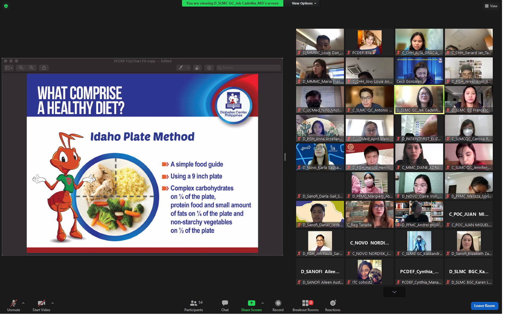Image resolution: width=508 pixels, height=318 pixels.
Task: Click the green encryption shield icon
Action: [x=6, y=6]
